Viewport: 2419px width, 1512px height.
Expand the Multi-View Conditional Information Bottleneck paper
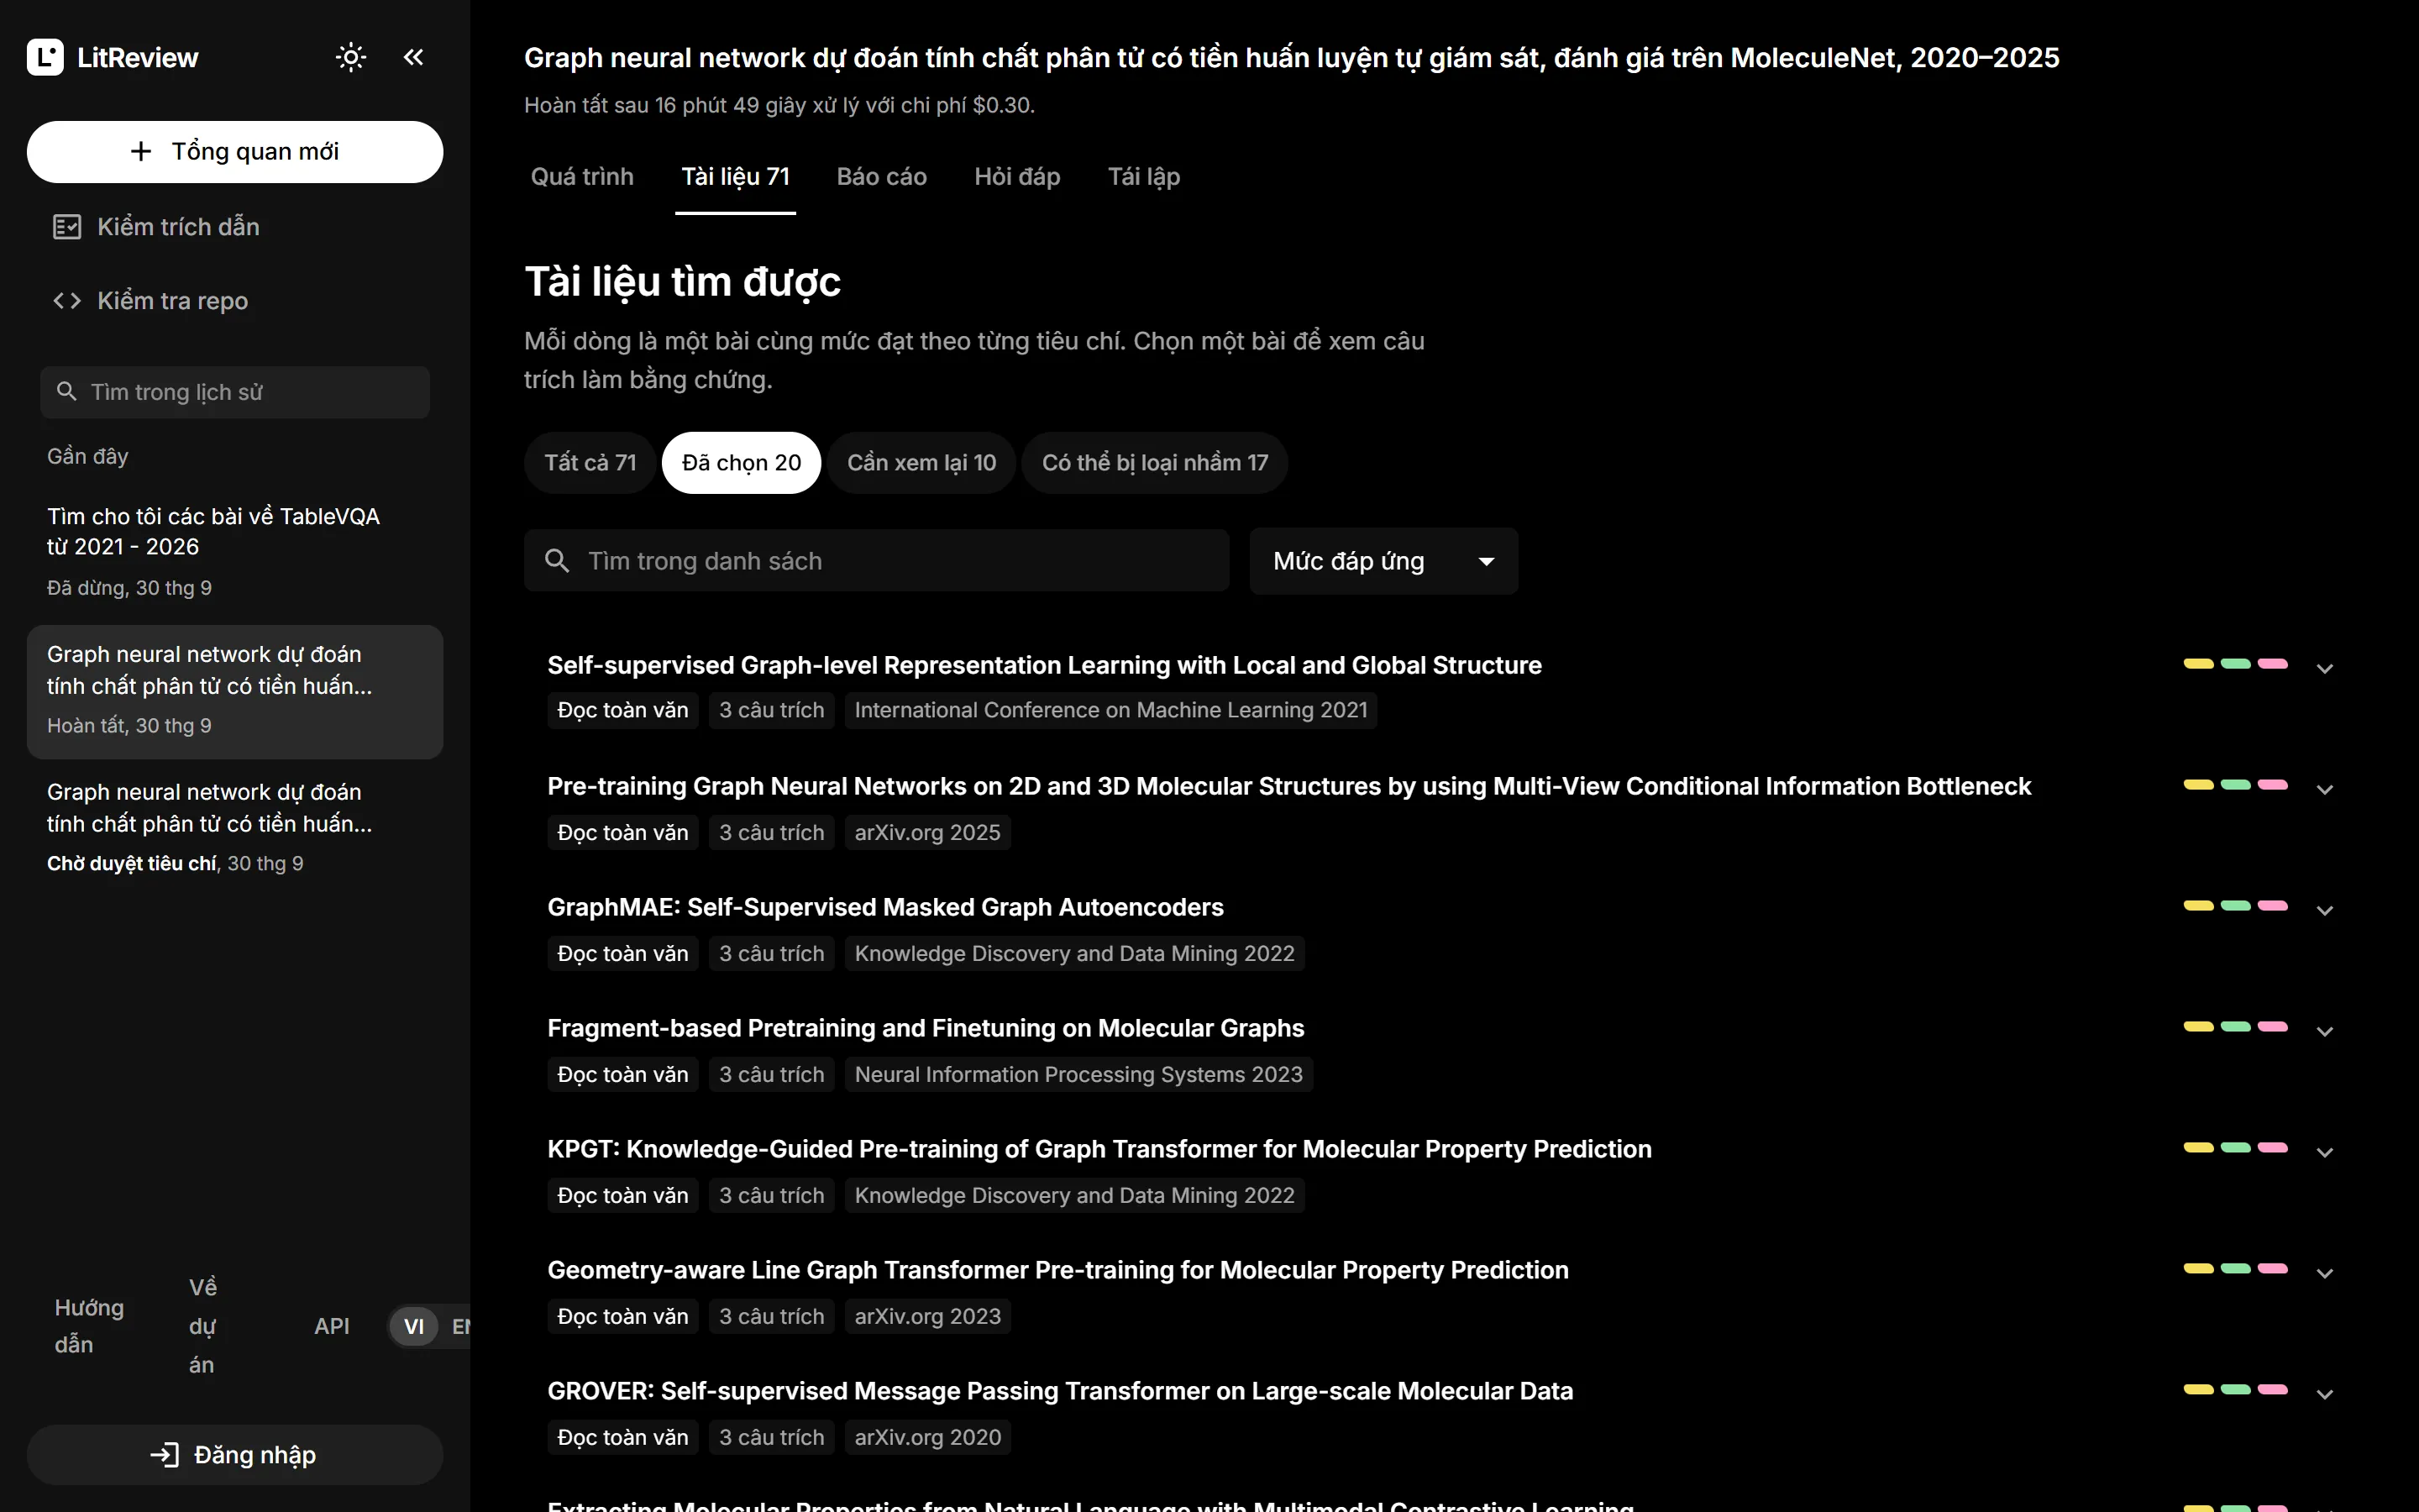tap(2325, 789)
